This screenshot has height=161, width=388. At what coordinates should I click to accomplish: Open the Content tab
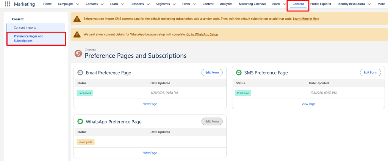click(x=208, y=4)
